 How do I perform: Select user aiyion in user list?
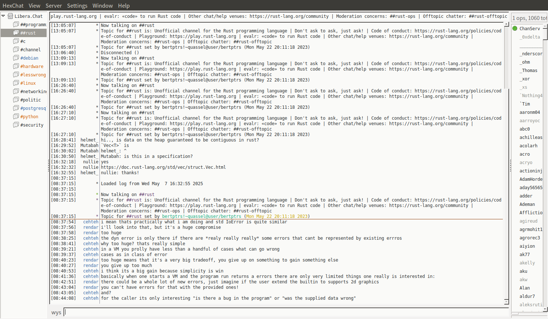527,246
